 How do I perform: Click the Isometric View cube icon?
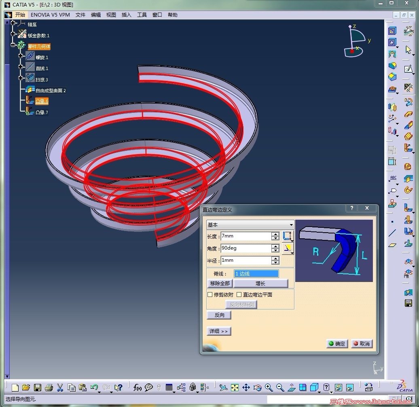[314, 387]
